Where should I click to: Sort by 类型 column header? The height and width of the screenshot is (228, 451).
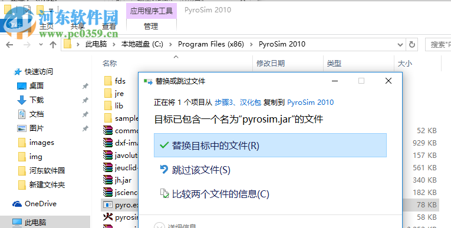[334, 63]
